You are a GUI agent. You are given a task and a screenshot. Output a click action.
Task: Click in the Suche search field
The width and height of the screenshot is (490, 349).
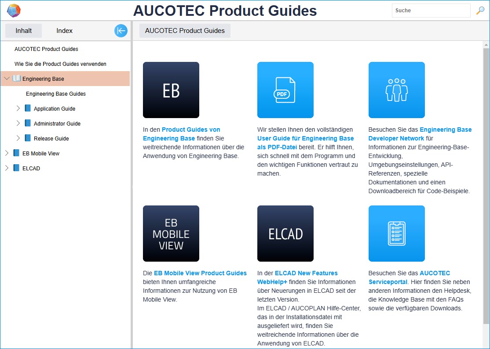[x=431, y=11]
